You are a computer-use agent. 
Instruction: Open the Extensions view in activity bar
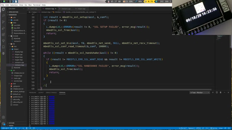tap(3, 34)
